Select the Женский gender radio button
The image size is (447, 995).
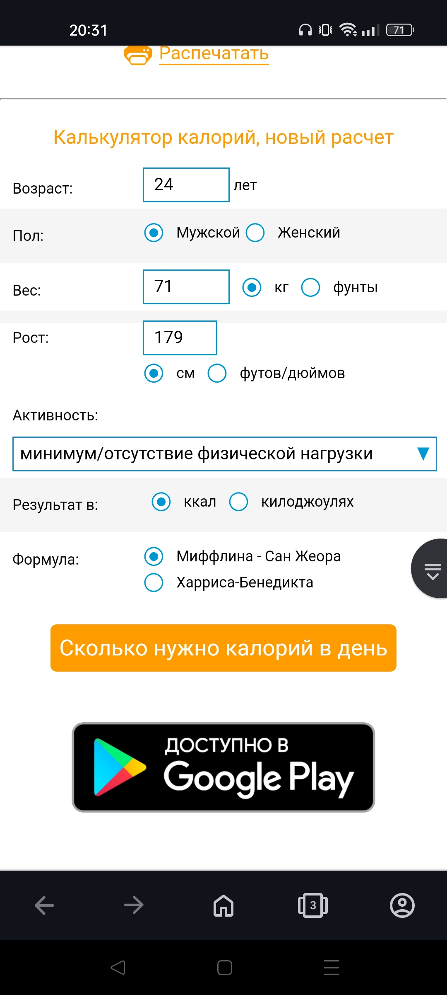click(255, 233)
